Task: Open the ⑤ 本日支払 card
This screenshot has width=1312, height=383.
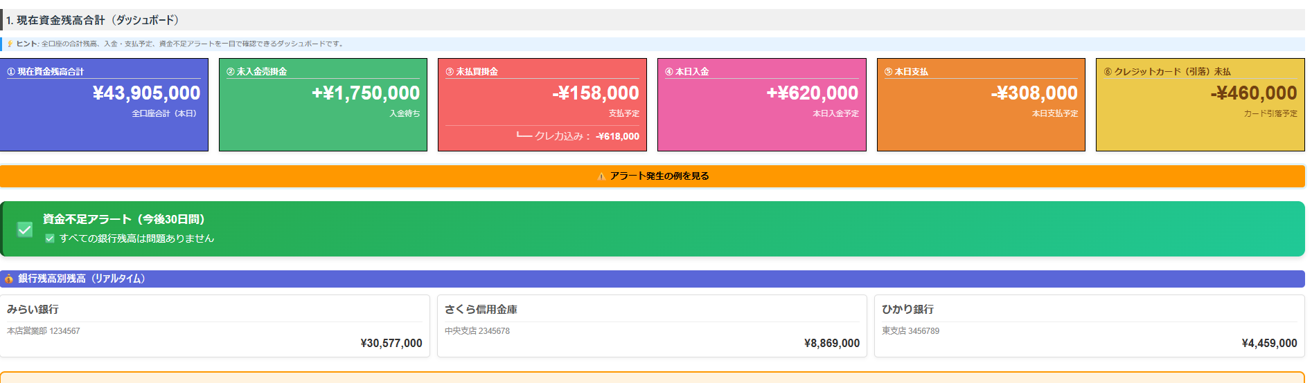Action: [x=981, y=104]
